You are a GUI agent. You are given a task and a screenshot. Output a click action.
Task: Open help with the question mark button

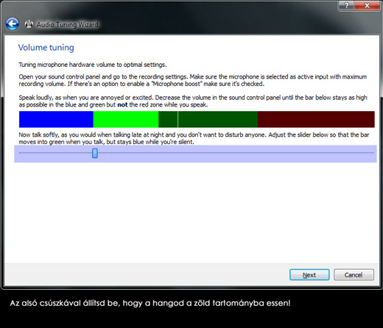[346, 5]
